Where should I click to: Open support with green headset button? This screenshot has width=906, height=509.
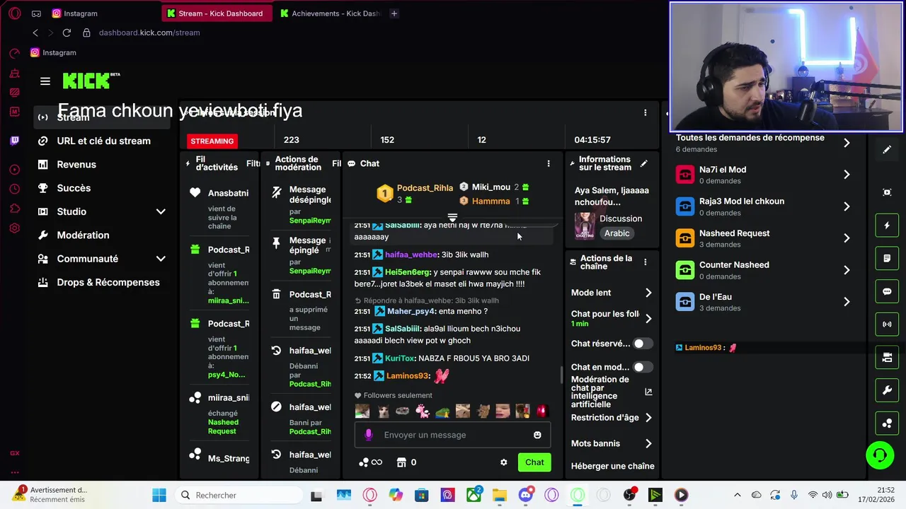point(880,455)
